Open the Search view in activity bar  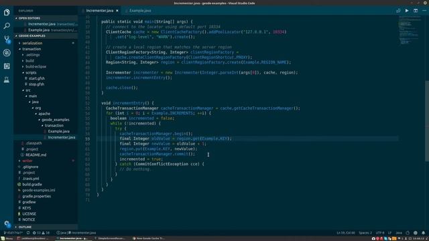(7, 25)
